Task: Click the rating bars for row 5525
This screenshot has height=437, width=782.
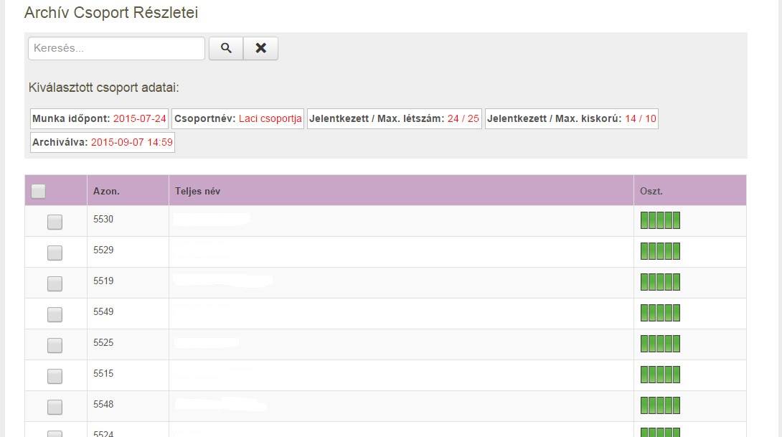Action: coord(659,344)
